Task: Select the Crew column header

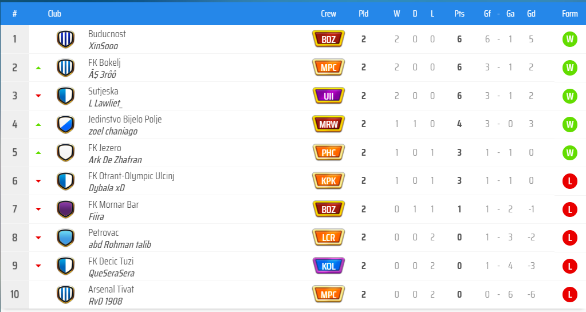Action: pos(328,14)
